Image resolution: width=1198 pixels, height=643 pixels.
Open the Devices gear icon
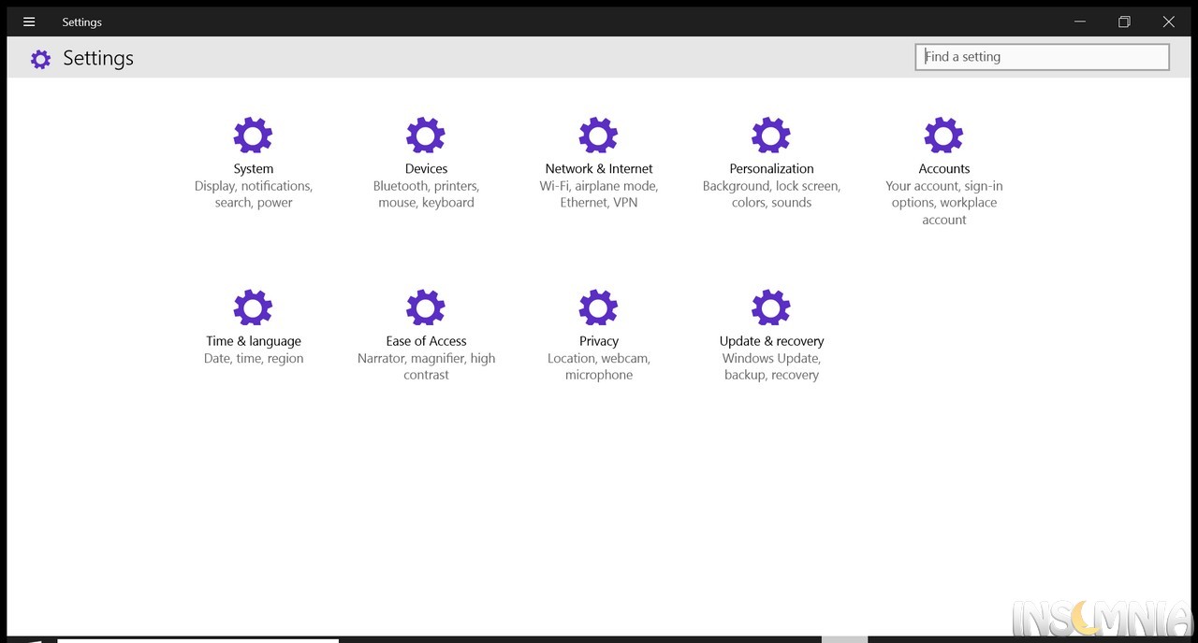click(x=426, y=136)
